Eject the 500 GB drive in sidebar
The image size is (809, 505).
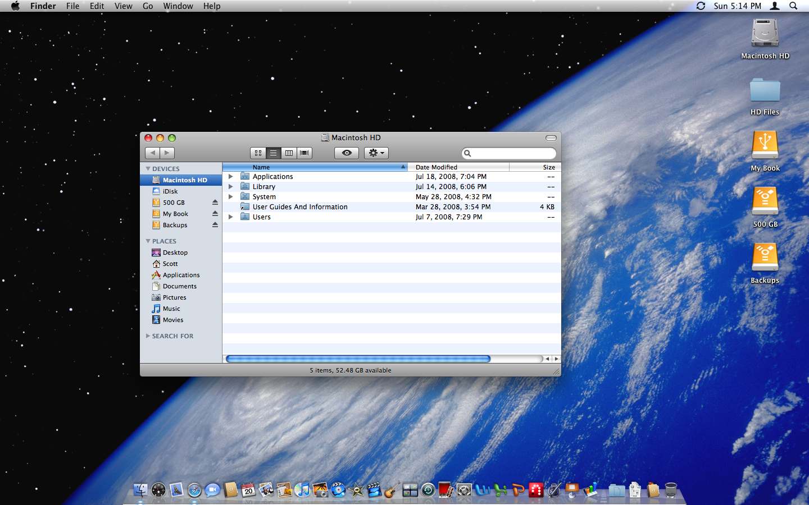[x=215, y=203]
